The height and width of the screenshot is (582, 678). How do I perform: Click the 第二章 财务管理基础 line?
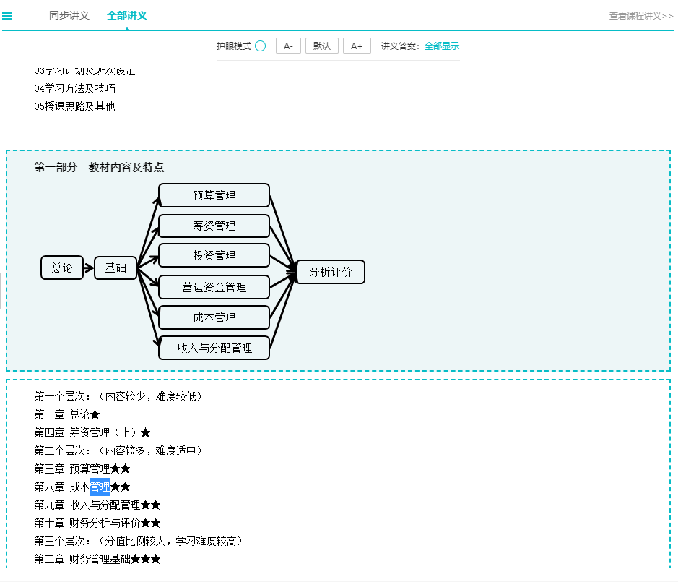(94, 559)
